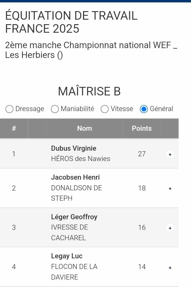Click rider name Legay Luc

click(67, 256)
